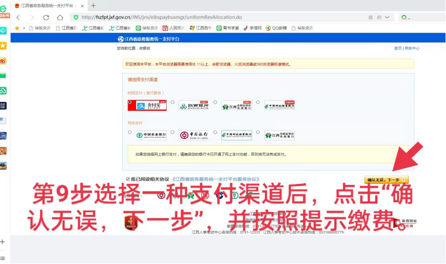446x264 pixels.
Task: Click the plus icon at sidebar bottom
Action: click(x=3, y=241)
